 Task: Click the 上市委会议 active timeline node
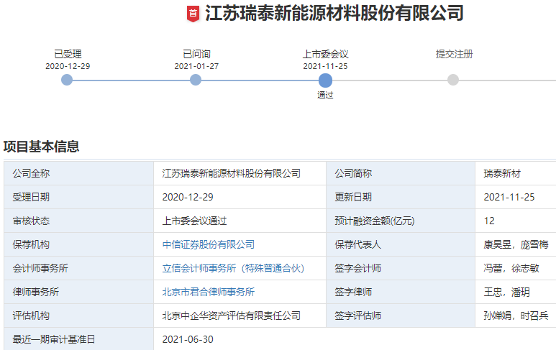325,80
